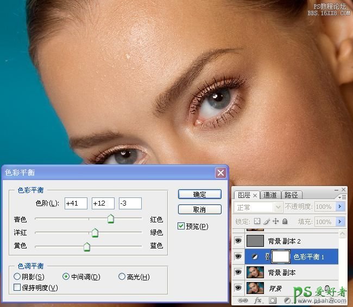Toggle lock all padlock icon

[x=285, y=221]
